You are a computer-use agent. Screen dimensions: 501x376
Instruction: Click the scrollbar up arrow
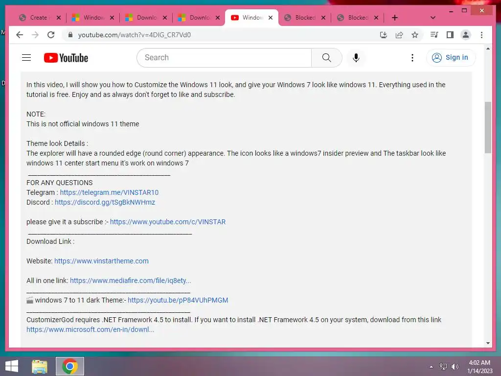[488, 48]
